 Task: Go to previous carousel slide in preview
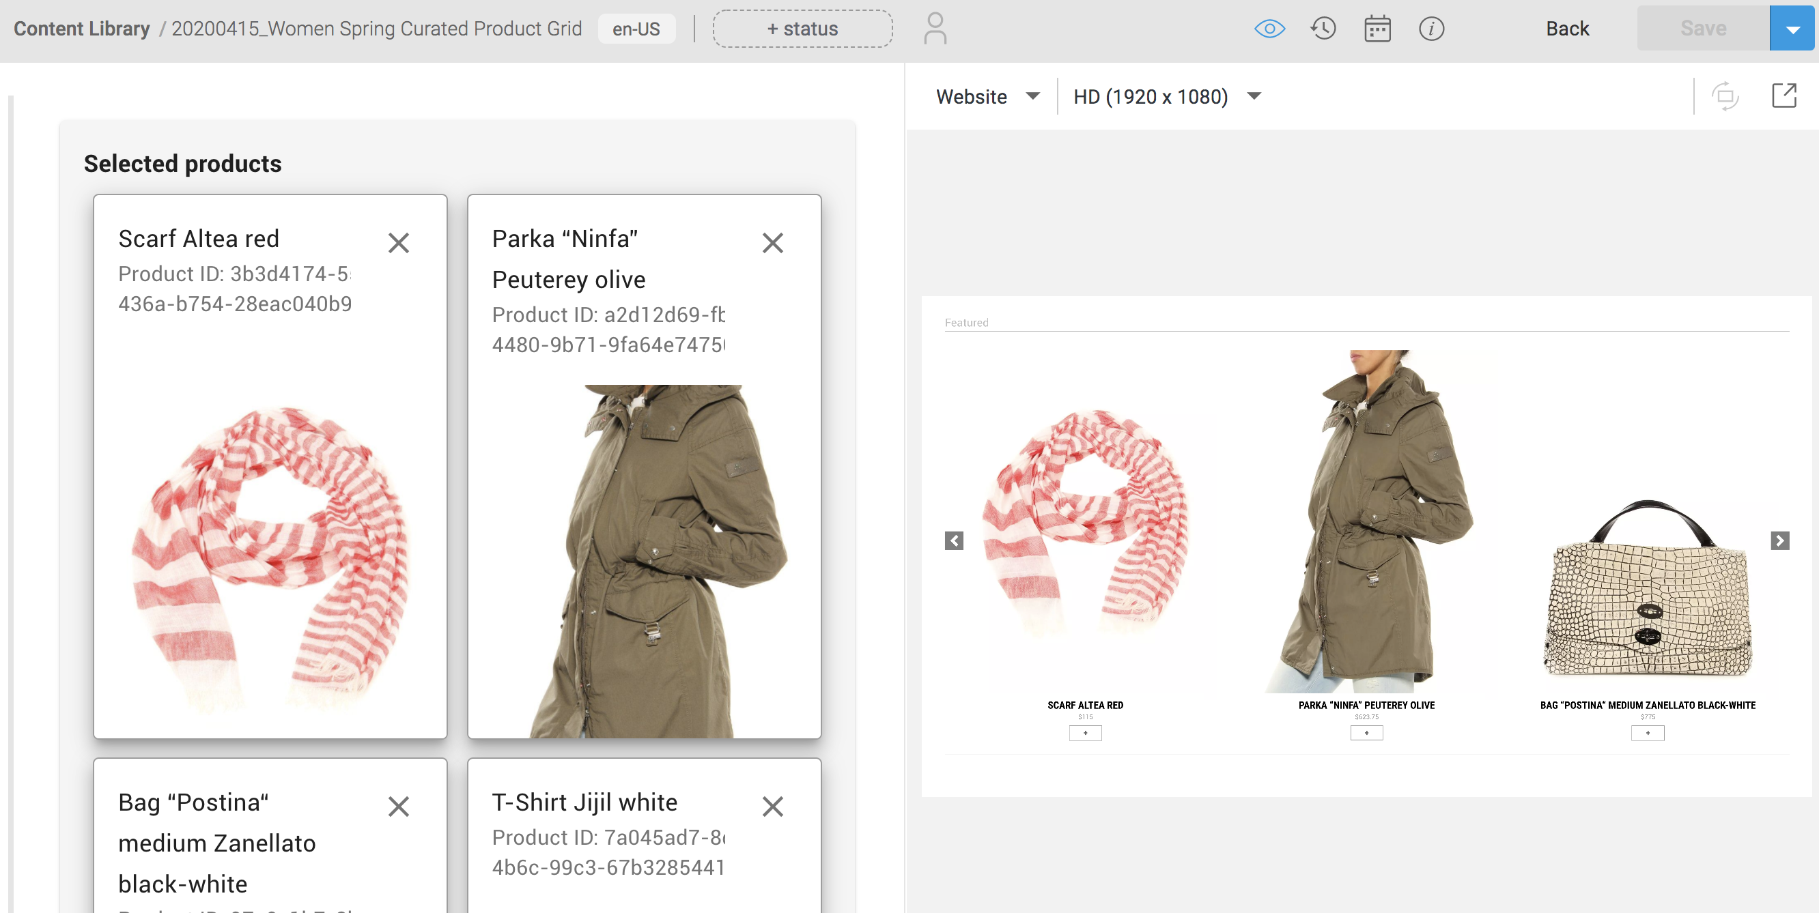point(954,540)
